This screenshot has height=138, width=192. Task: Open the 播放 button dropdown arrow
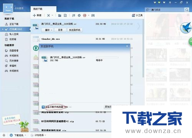coord(51,30)
